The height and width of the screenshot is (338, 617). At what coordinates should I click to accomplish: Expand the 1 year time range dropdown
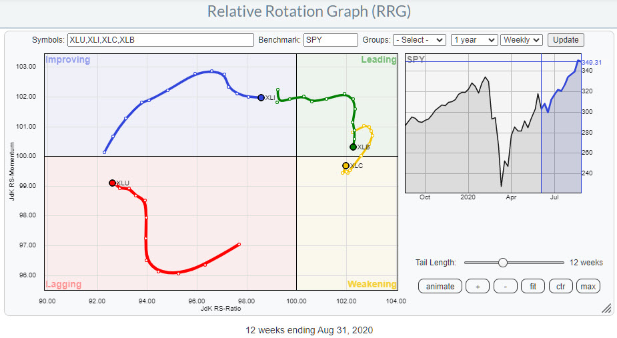474,40
